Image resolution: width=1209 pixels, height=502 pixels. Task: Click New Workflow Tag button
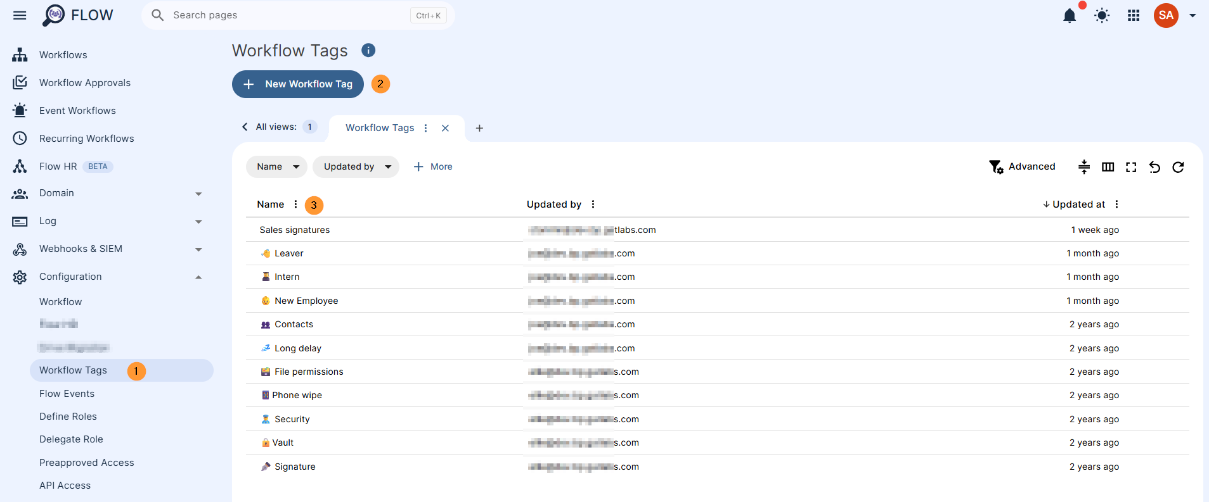coord(298,84)
